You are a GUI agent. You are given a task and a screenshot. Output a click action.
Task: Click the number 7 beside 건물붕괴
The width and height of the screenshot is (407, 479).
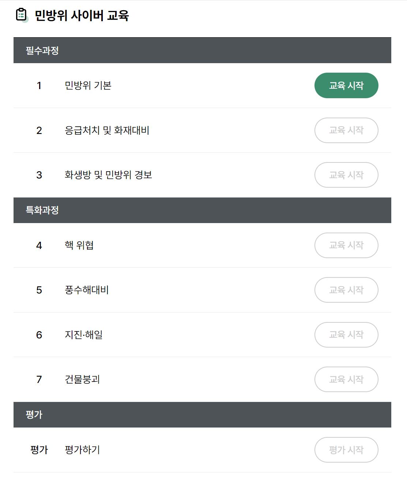[x=39, y=379]
